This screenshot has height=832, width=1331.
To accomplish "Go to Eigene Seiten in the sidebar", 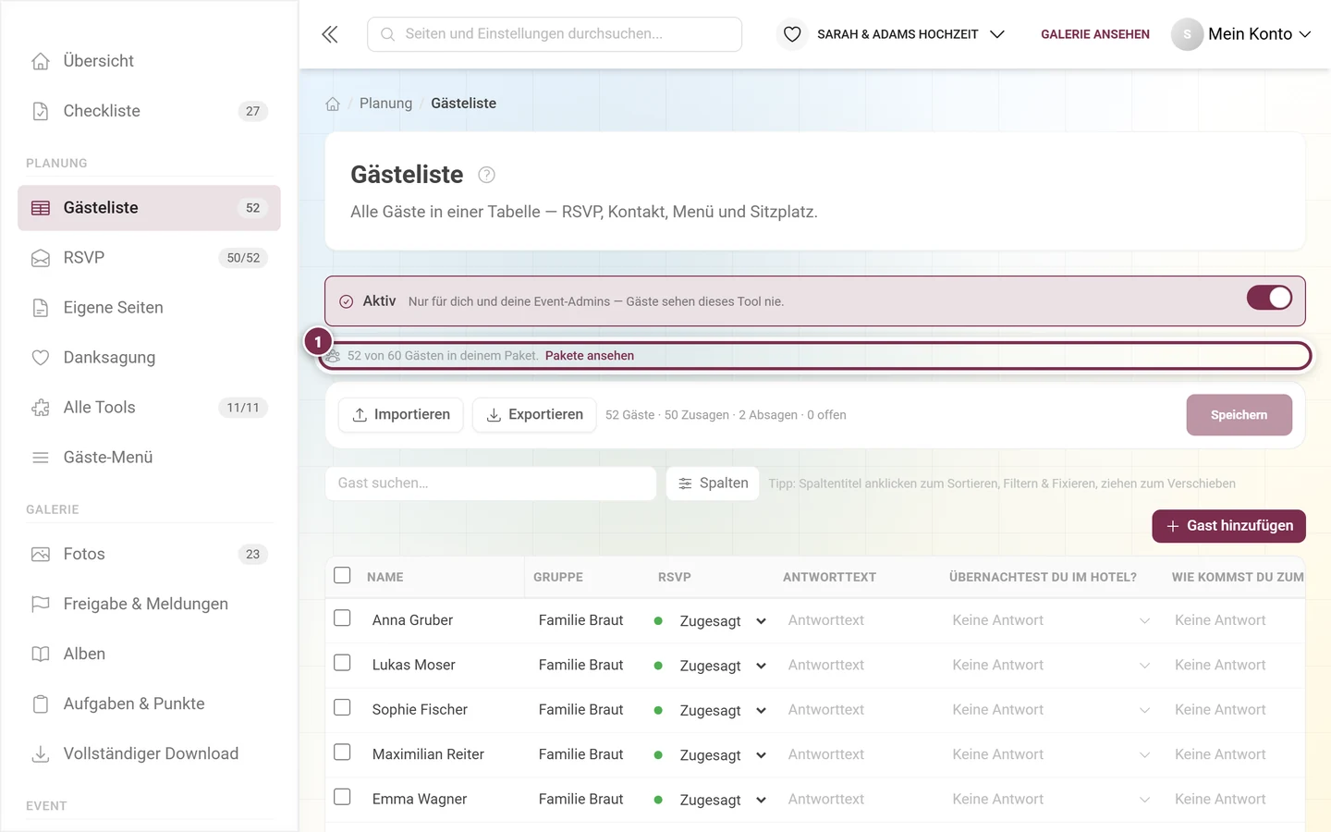I will (x=149, y=308).
